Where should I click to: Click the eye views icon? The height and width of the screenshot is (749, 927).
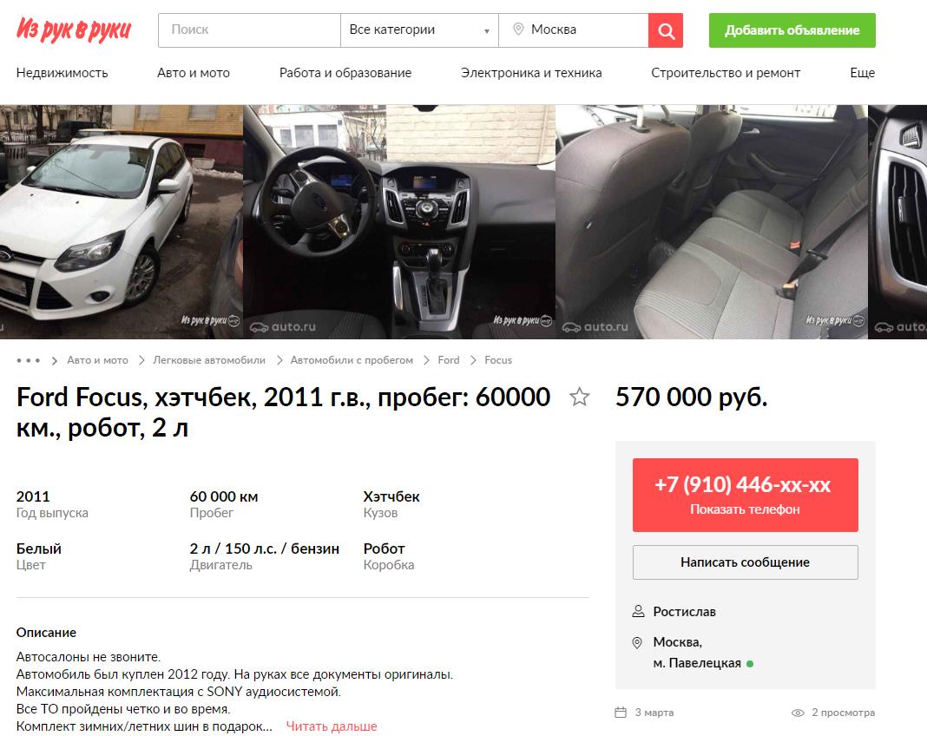[798, 713]
